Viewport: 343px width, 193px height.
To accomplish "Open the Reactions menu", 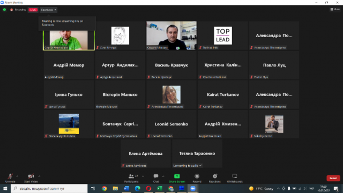I will 214,178.
